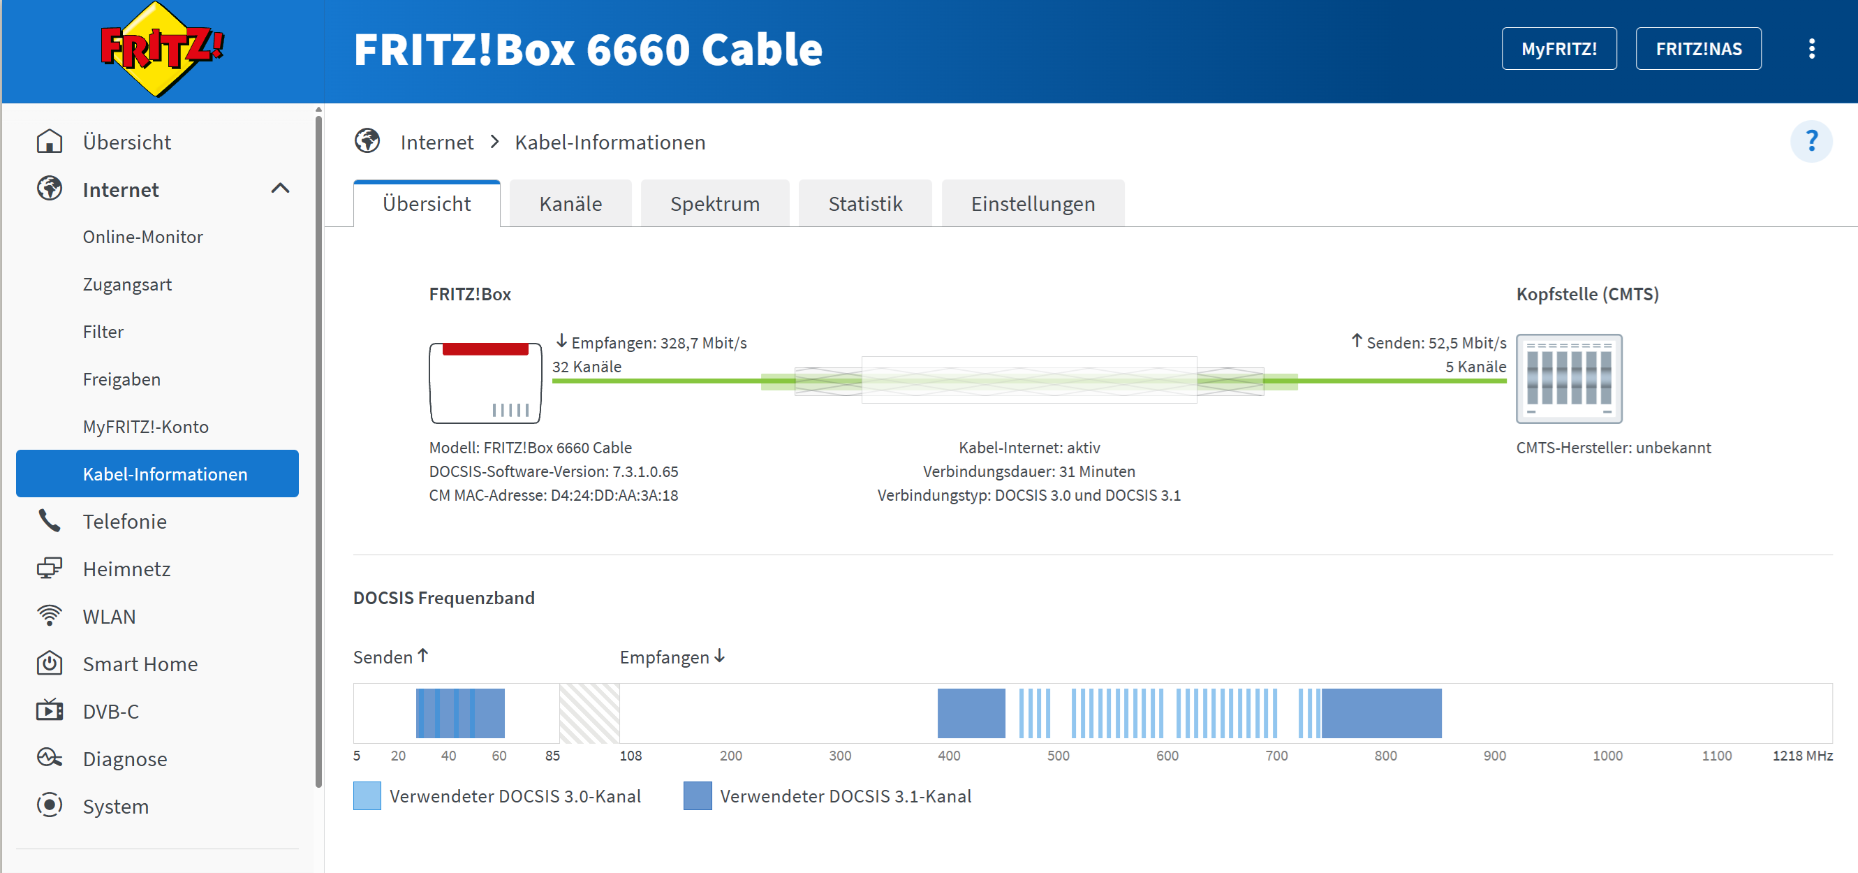The image size is (1858, 873).
Task: Open the DVB-C menu entry
Action: pos(111,712)
